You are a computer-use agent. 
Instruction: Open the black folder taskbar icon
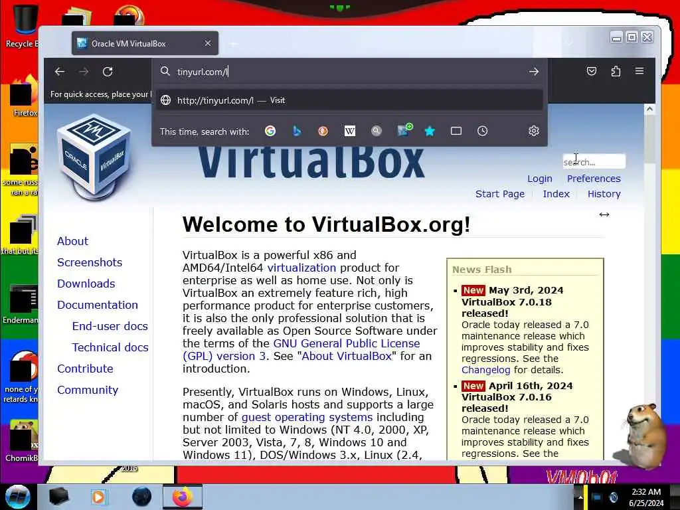click(x=59, y=497)
